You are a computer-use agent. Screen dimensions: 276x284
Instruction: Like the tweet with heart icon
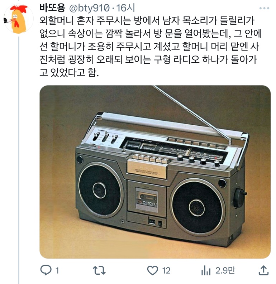[x=152, y=270]
